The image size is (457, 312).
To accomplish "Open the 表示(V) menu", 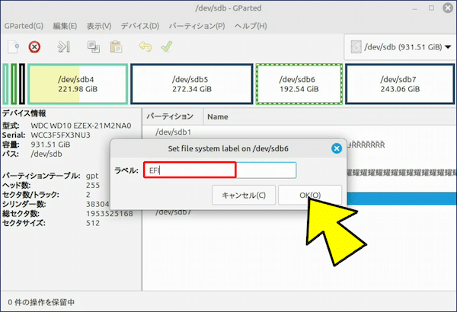I will pyautogui.click(x=99, y=25).
